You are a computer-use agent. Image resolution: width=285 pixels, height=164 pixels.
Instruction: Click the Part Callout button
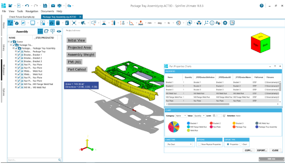(x=77, y=69)
